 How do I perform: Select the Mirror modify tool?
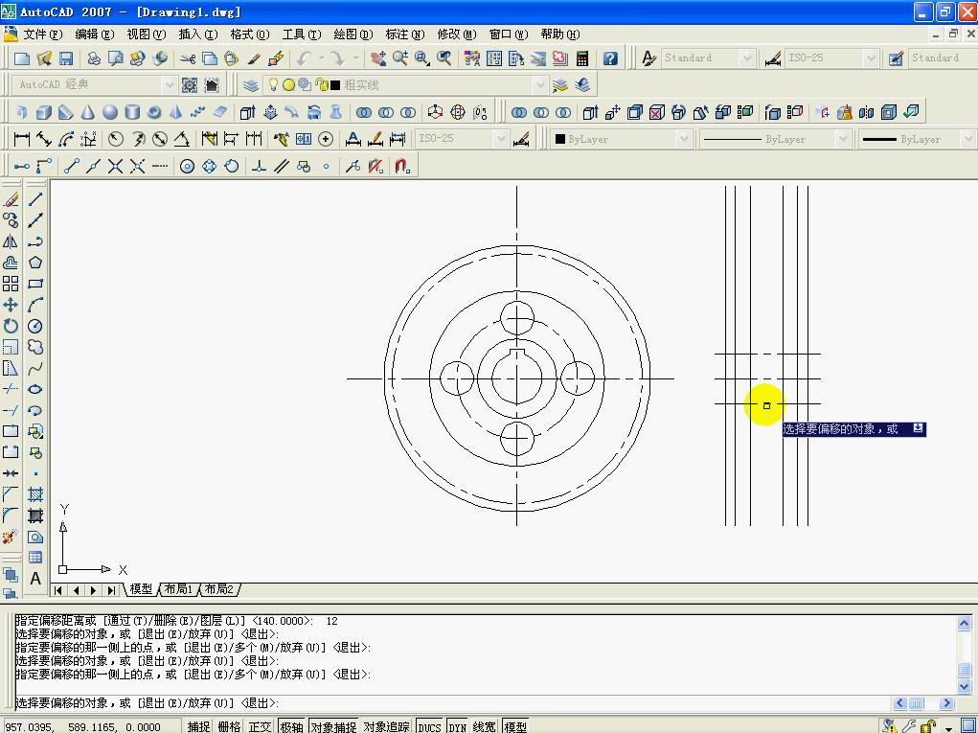(x=11, y=241)
